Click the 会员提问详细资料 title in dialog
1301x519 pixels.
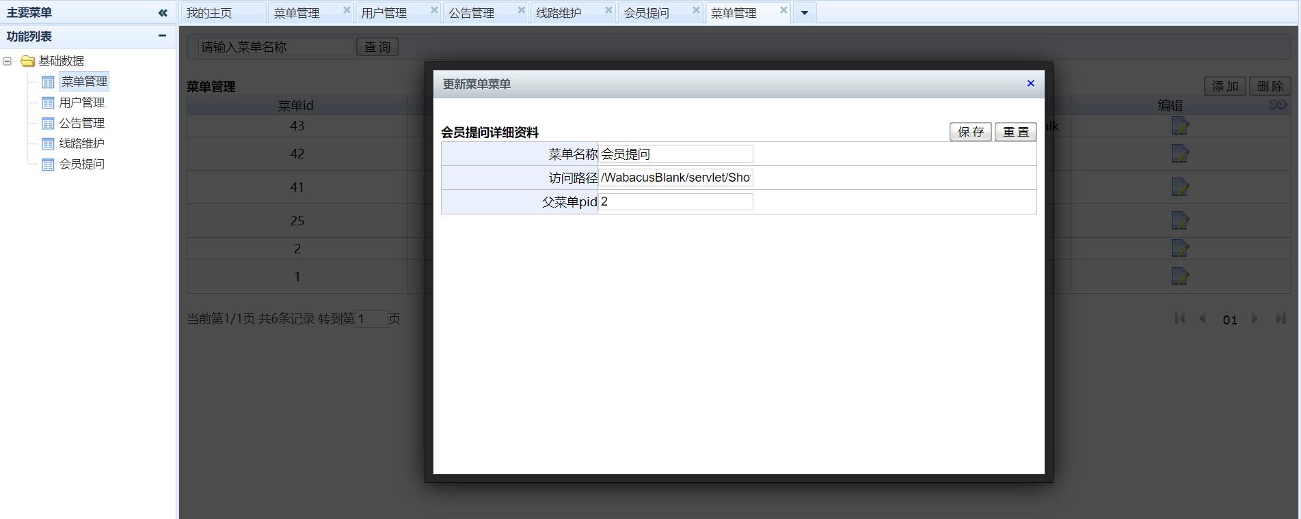click(489, 132)
